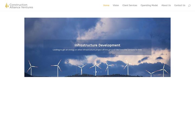
Task: Go to the Home menu item
Action: 106,5
